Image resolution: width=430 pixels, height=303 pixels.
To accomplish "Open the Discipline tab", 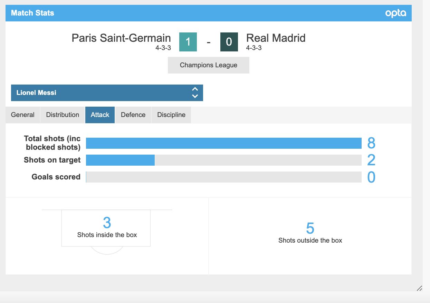I will [x=171, y=115].
